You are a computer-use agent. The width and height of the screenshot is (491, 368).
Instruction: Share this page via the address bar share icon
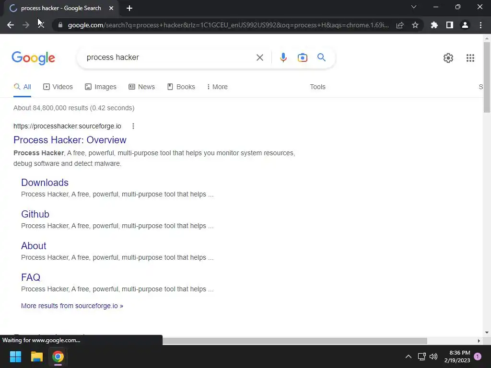pyautogui.click(x=400, y=25)
